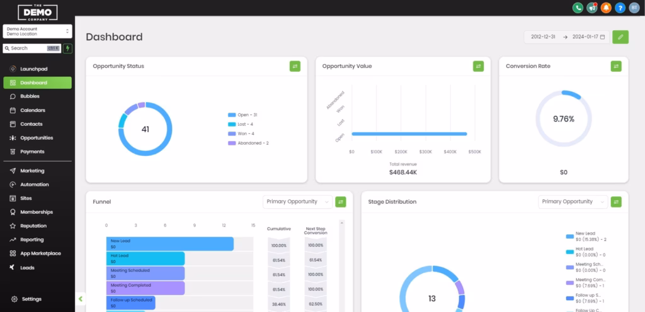Open Settings at sidebar bottom
This screenshot has height=312, width=645.
tap(31, 299)
